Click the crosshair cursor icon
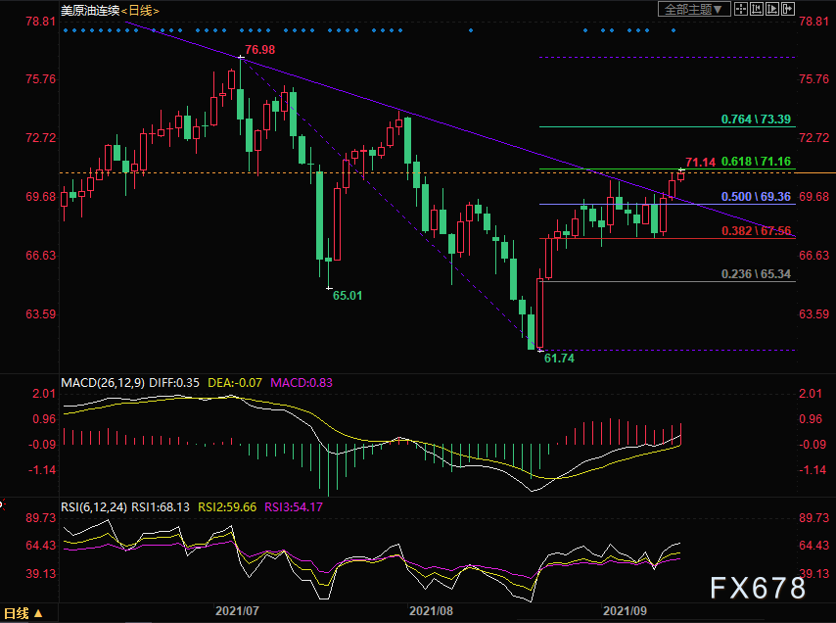 click(741, 9)
